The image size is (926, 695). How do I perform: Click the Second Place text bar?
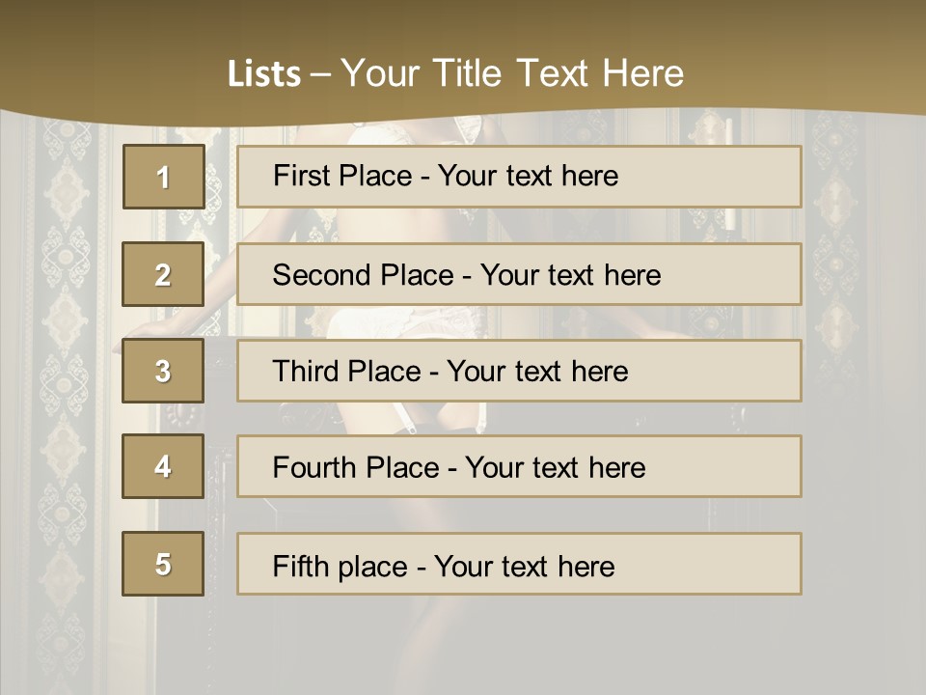click(x=519, y=274)
